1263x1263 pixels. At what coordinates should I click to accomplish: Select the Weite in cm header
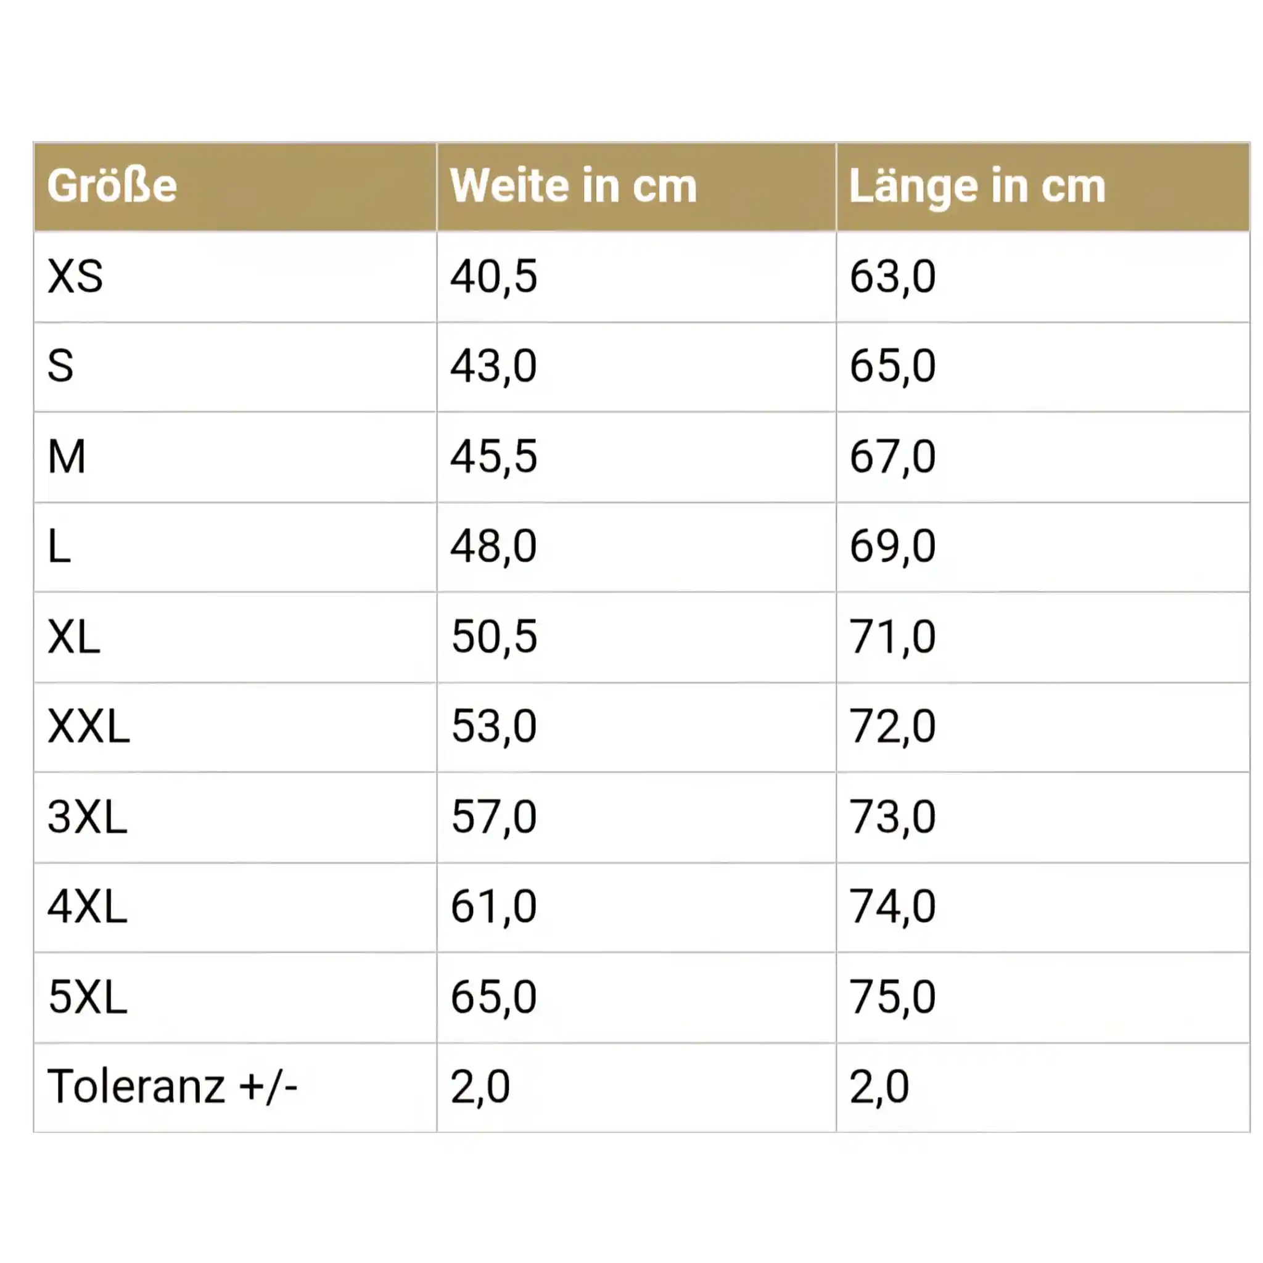(x=574, y=186)
